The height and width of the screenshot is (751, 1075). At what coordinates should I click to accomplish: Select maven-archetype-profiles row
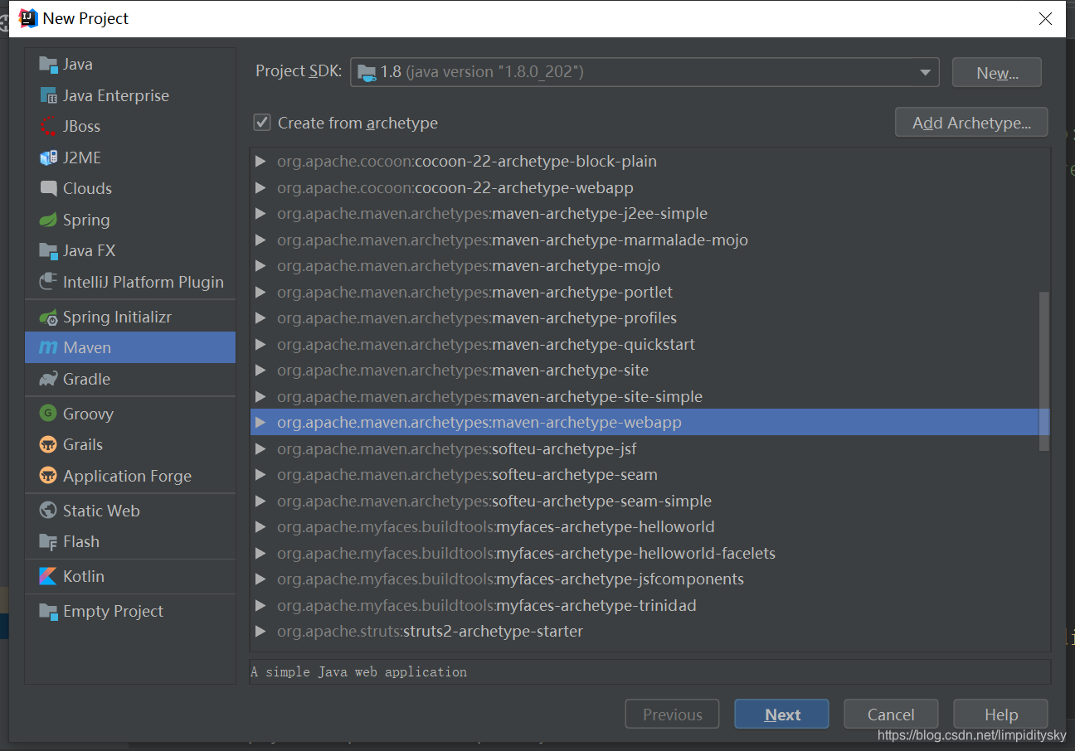[x=649, y=318]
